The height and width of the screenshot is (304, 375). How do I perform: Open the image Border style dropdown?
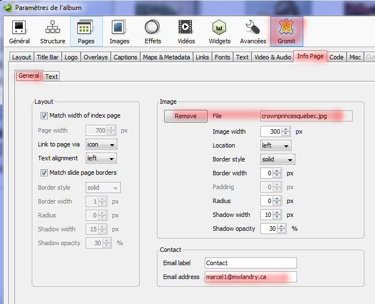pos(278,159)
